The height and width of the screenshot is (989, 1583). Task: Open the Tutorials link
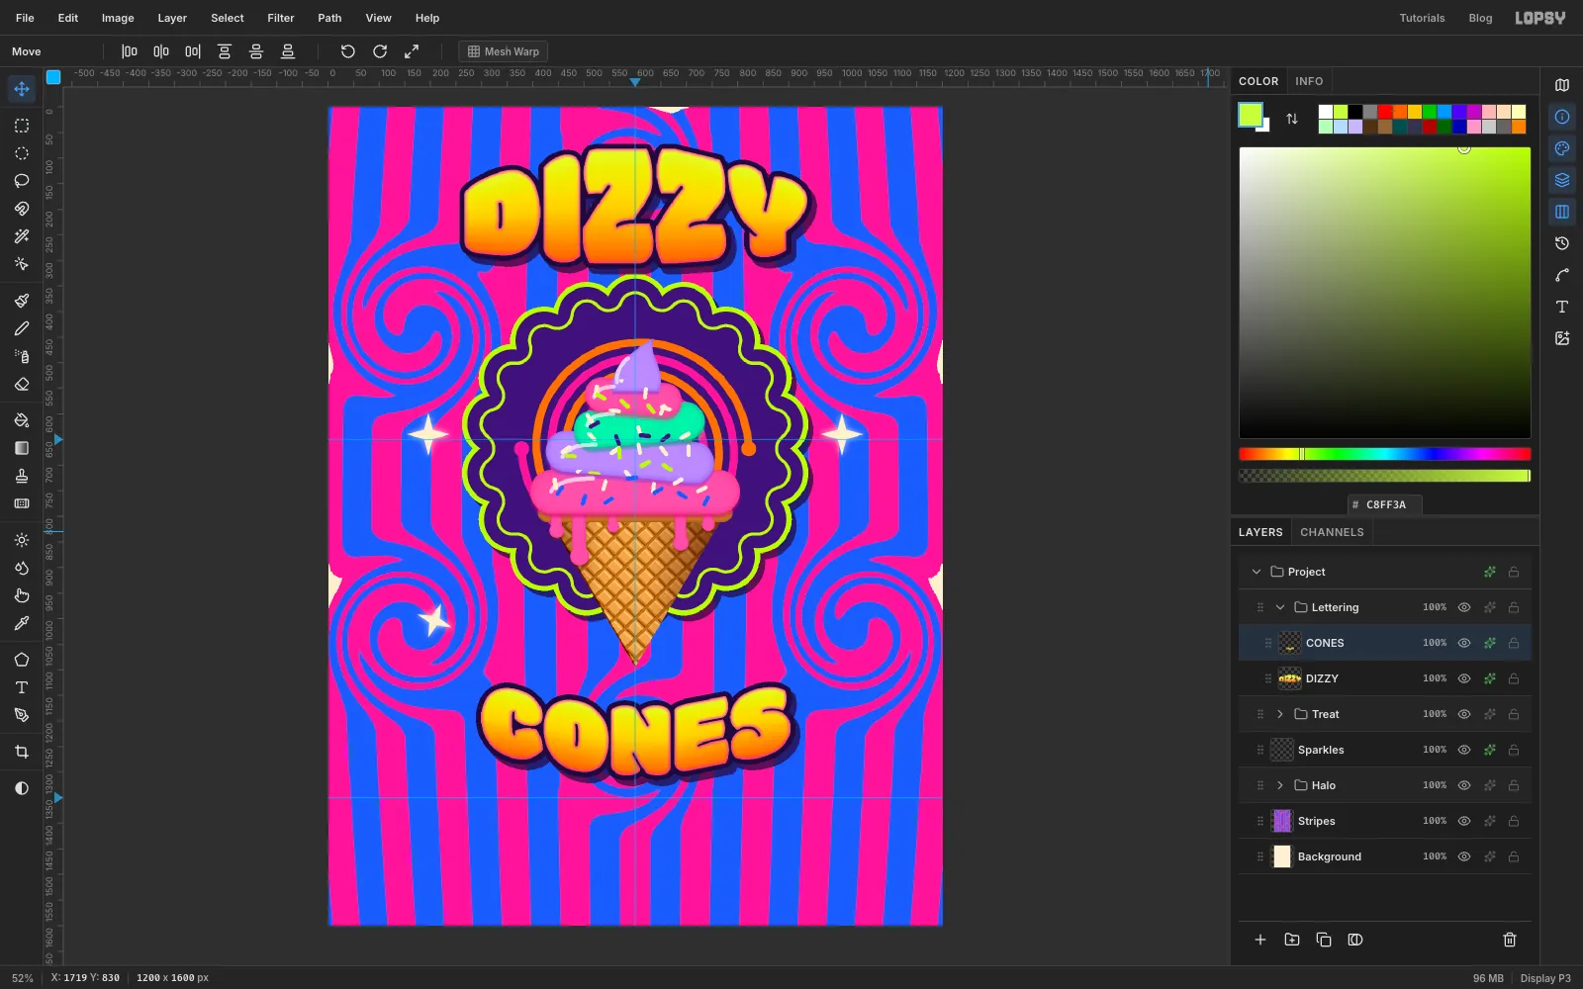(1422, 18)
